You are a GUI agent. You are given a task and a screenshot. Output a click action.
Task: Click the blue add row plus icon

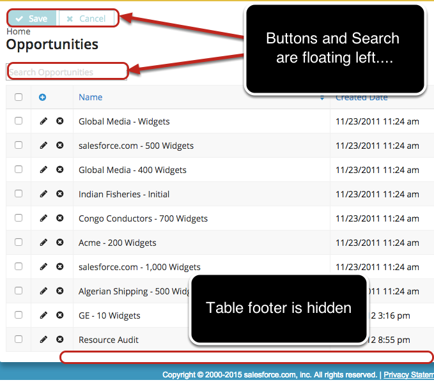tap(43, 98)
